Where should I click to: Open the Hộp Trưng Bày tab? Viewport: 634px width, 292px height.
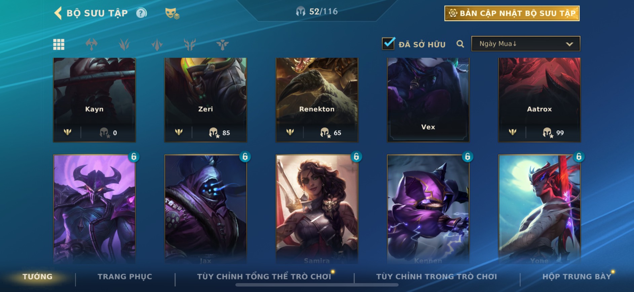pos(577,277)
